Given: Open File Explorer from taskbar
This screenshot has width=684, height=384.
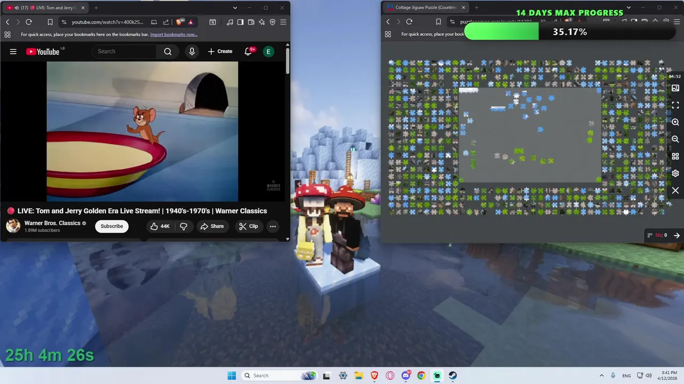Looking at the screenshot, I should pos(359,375).
